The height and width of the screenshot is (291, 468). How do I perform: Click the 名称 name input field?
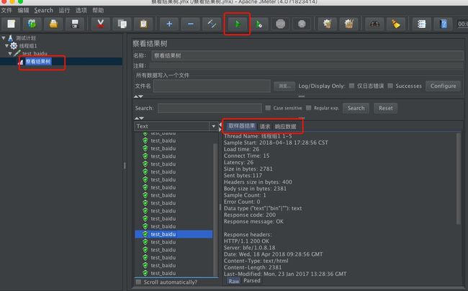click(307, 55)
